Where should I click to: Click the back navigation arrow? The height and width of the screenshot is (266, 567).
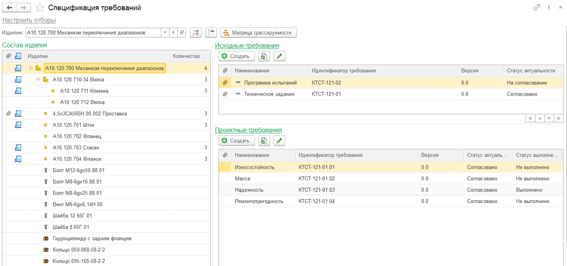(9, 8)
